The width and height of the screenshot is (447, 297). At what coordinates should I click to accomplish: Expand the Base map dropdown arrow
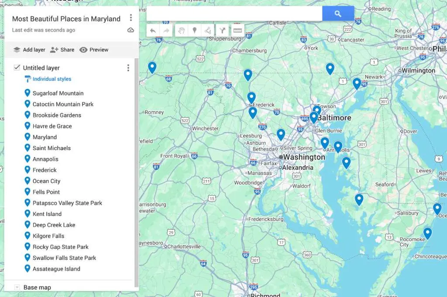pos(17,287)
